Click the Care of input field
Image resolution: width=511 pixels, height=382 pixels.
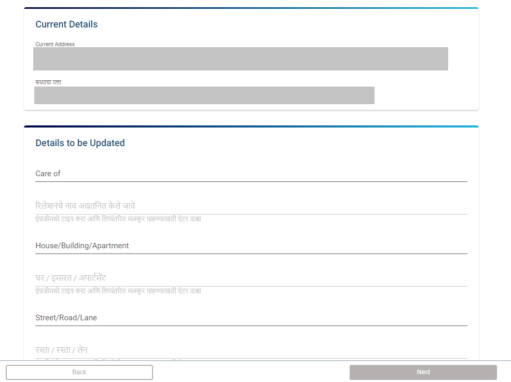251,174
